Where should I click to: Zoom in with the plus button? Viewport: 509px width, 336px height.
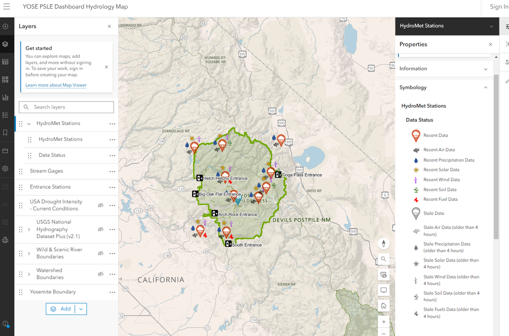click(384, 322)
